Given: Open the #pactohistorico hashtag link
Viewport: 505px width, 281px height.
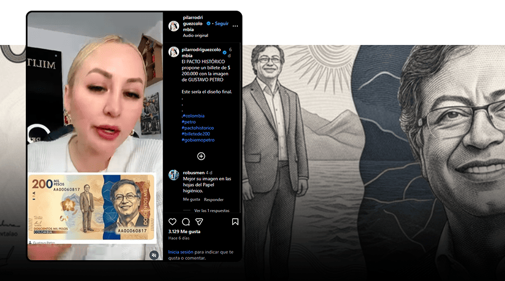Looking at the screenshot, I should (x=198, y=128).
